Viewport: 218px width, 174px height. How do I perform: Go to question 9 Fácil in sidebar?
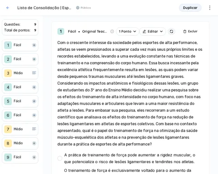[x=20, y=157]
